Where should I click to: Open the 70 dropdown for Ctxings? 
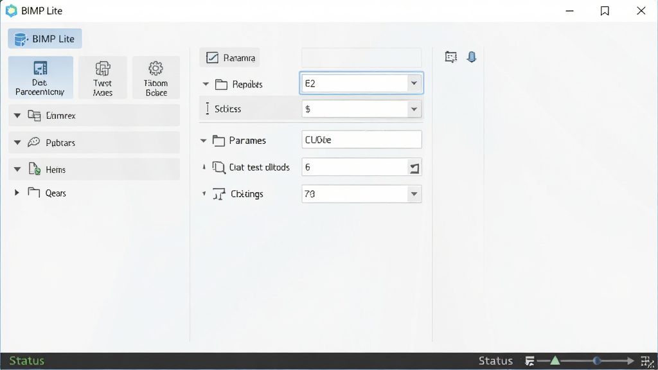[x=414, y=194]
